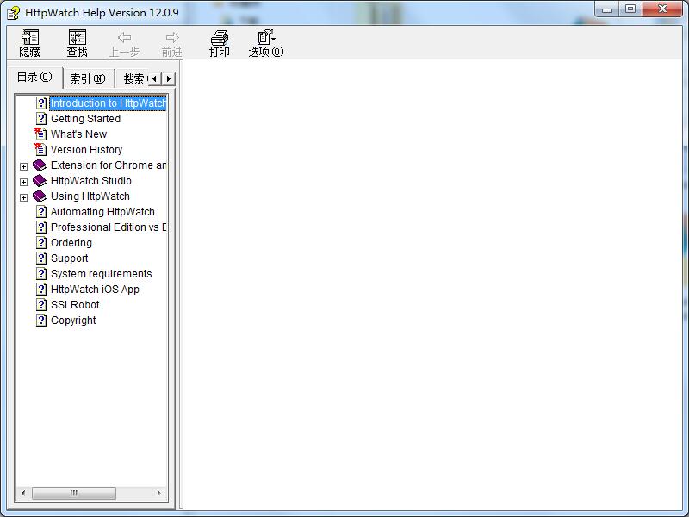Screen dimensions: 689x517
Task: Expand the Extension for Chrome tree node
Action: pos(23,165)
